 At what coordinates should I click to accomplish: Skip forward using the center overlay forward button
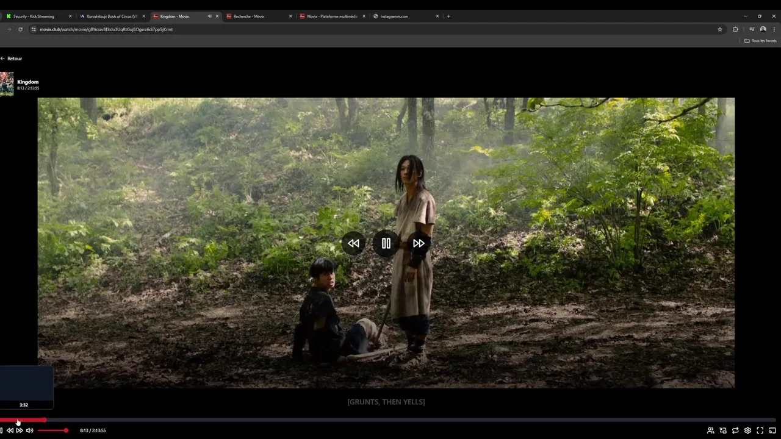(419, 243)
